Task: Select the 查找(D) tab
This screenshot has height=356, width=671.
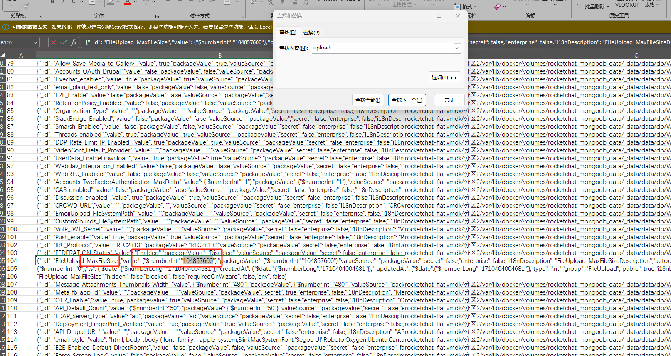Action: click(x=287, y=32)
